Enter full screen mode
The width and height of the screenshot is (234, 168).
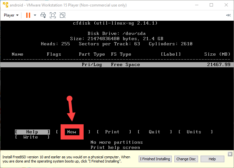coord(53,15)
